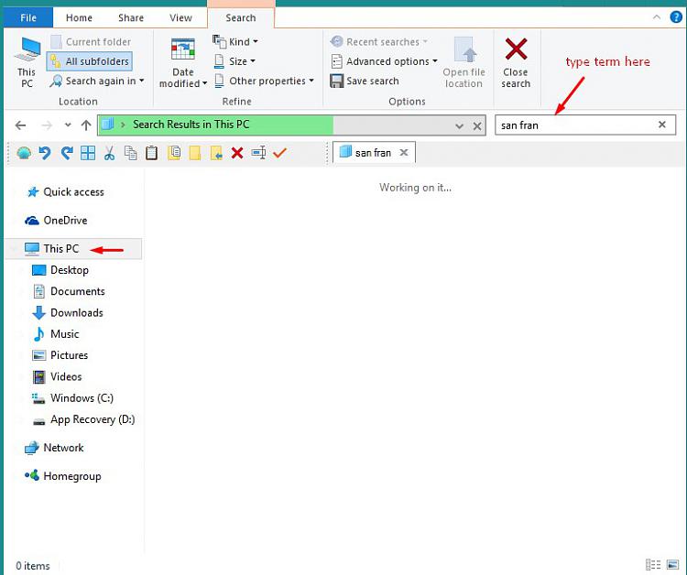The height and width of the screenshot is (575, 687).
Task: Select the Search ribbon tab
Action: coord(241,18)
